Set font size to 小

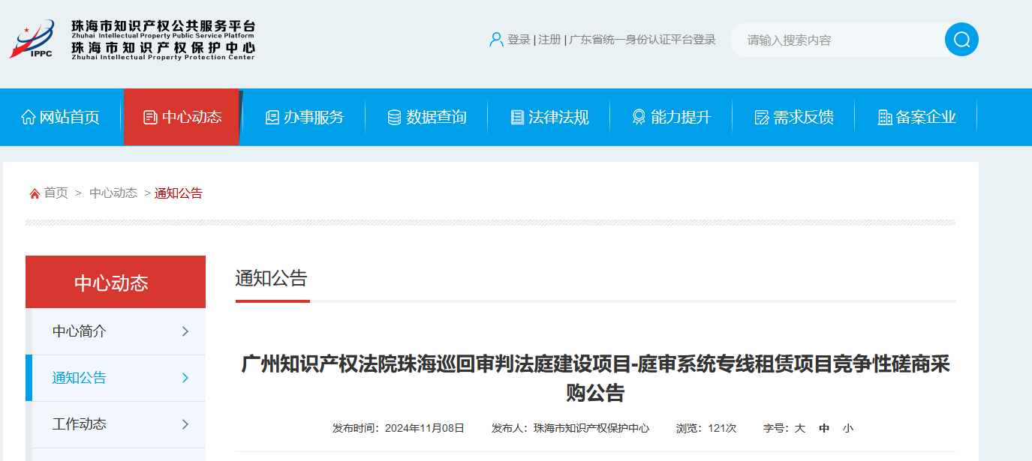pyautogui.click(x=848, y=429)
